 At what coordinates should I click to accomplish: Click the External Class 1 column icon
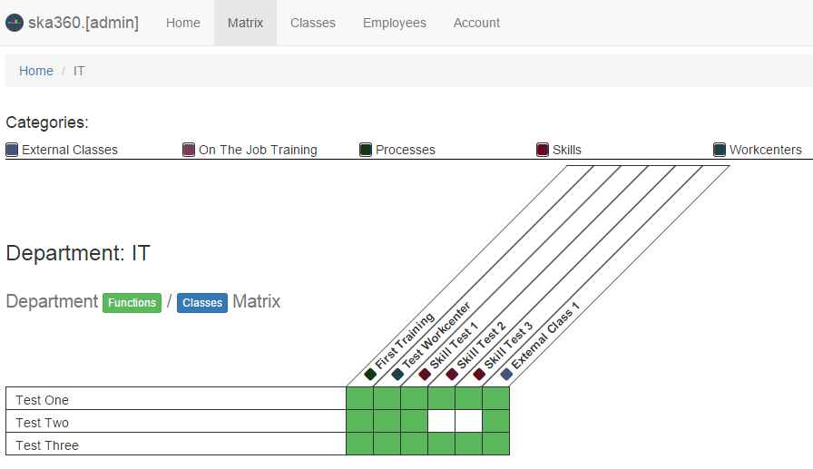coord(506,374)
